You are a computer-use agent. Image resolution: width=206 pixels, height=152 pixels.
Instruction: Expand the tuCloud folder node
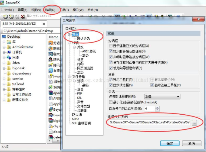[x=4, y=84]
